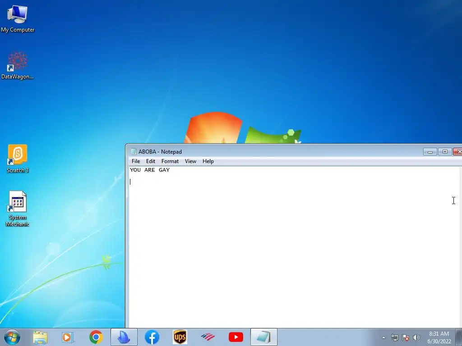The image size is (462, 346).
Task: Open the Windows Start menu orb
Action: pyautogui.click(x=12, y=337)
